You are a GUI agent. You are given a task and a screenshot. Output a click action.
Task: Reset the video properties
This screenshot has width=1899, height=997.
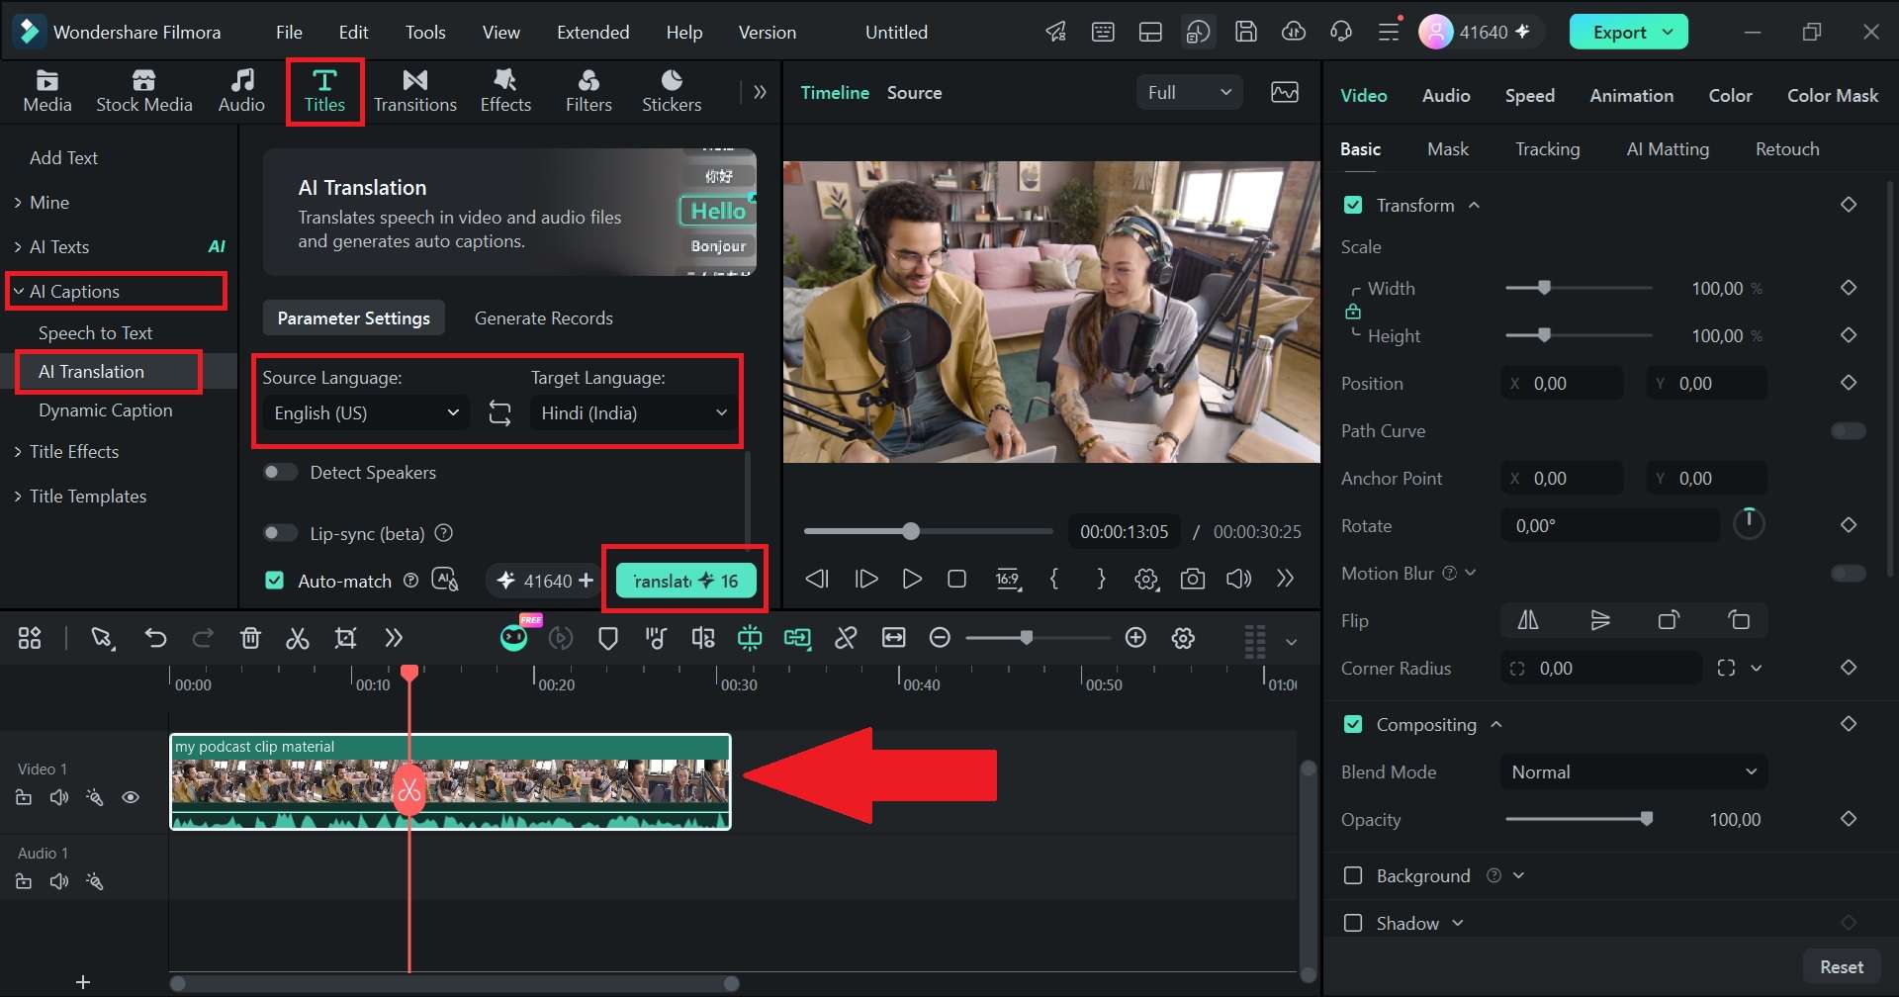tap(1842, 966)
